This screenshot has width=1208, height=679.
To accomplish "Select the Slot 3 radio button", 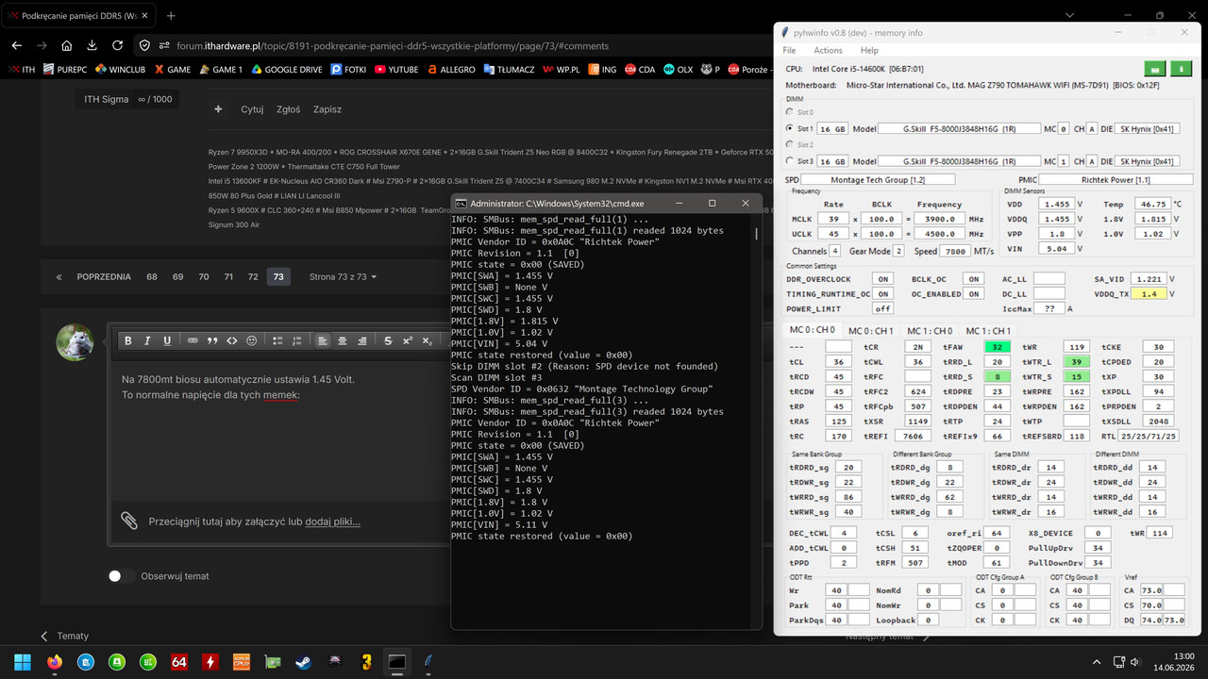I will click(x=790, y=160).
